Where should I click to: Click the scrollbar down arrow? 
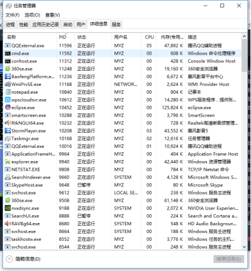[x=244, y=247]
